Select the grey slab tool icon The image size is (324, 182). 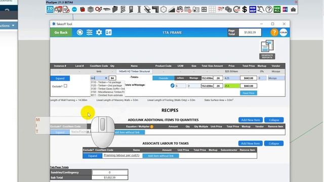coord(107,9)
